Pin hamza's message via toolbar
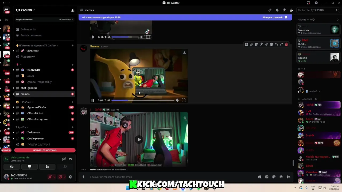Image resolution: width=342 pixels, height=192 pixels. tap(261, 44)
